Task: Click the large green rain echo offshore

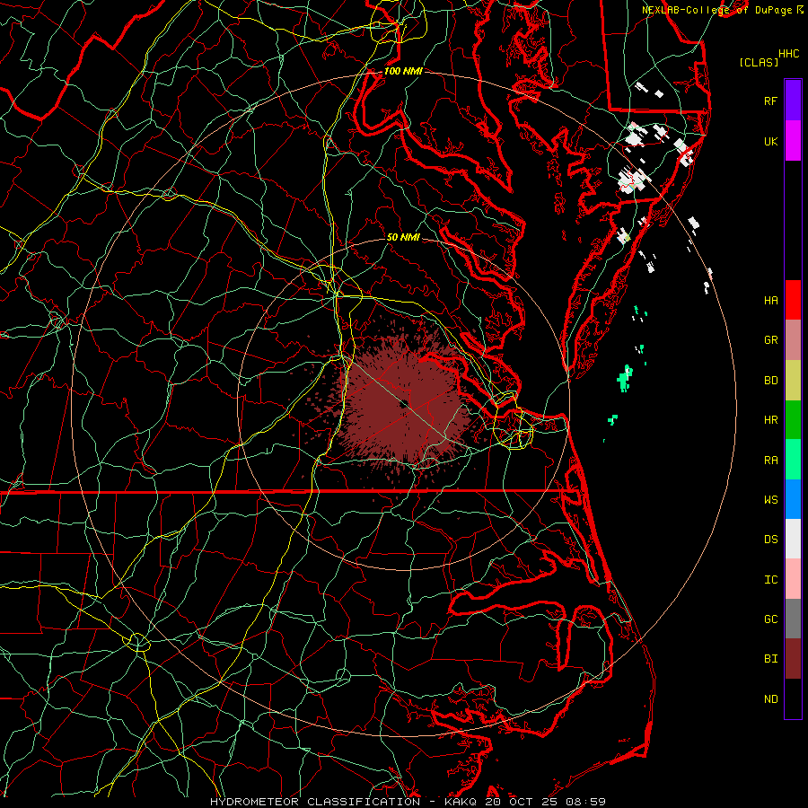Action: pyautogui.click(x=625, y=378)
